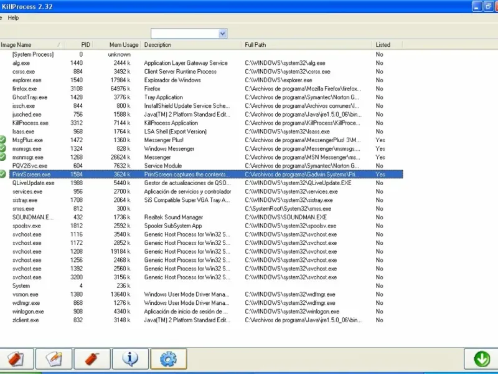Screen dimensions: 498x374
Task: Restore down the KillProcess window
Action: click(488, 6)
